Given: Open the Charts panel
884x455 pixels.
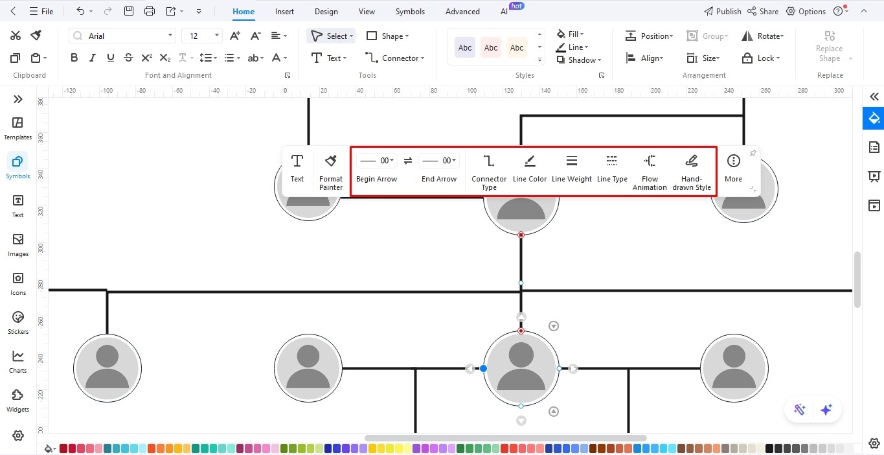Looking at the screenshot, I should click(x=17, y=360).
